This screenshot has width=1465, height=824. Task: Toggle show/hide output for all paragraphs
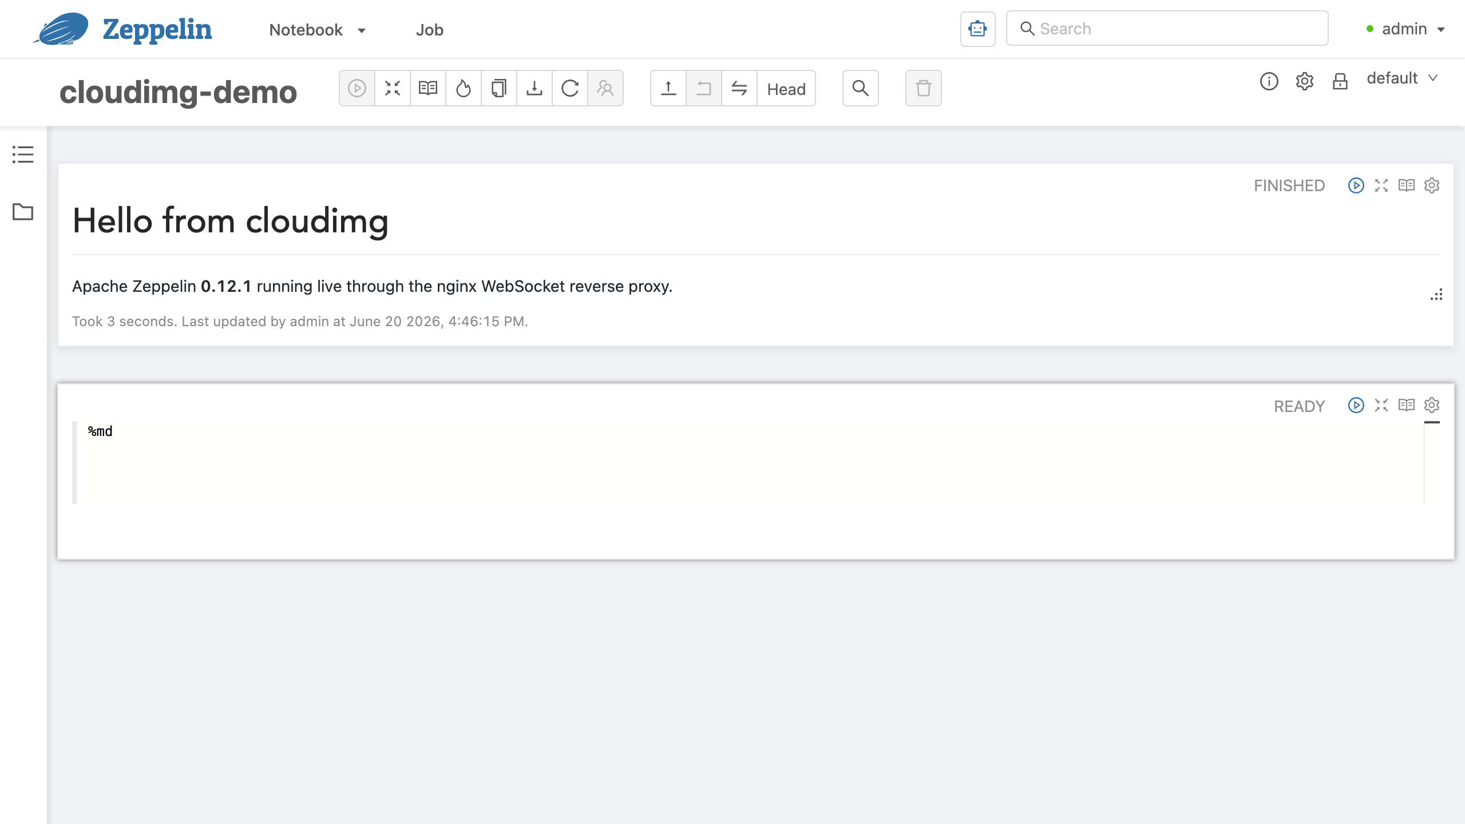428,88
